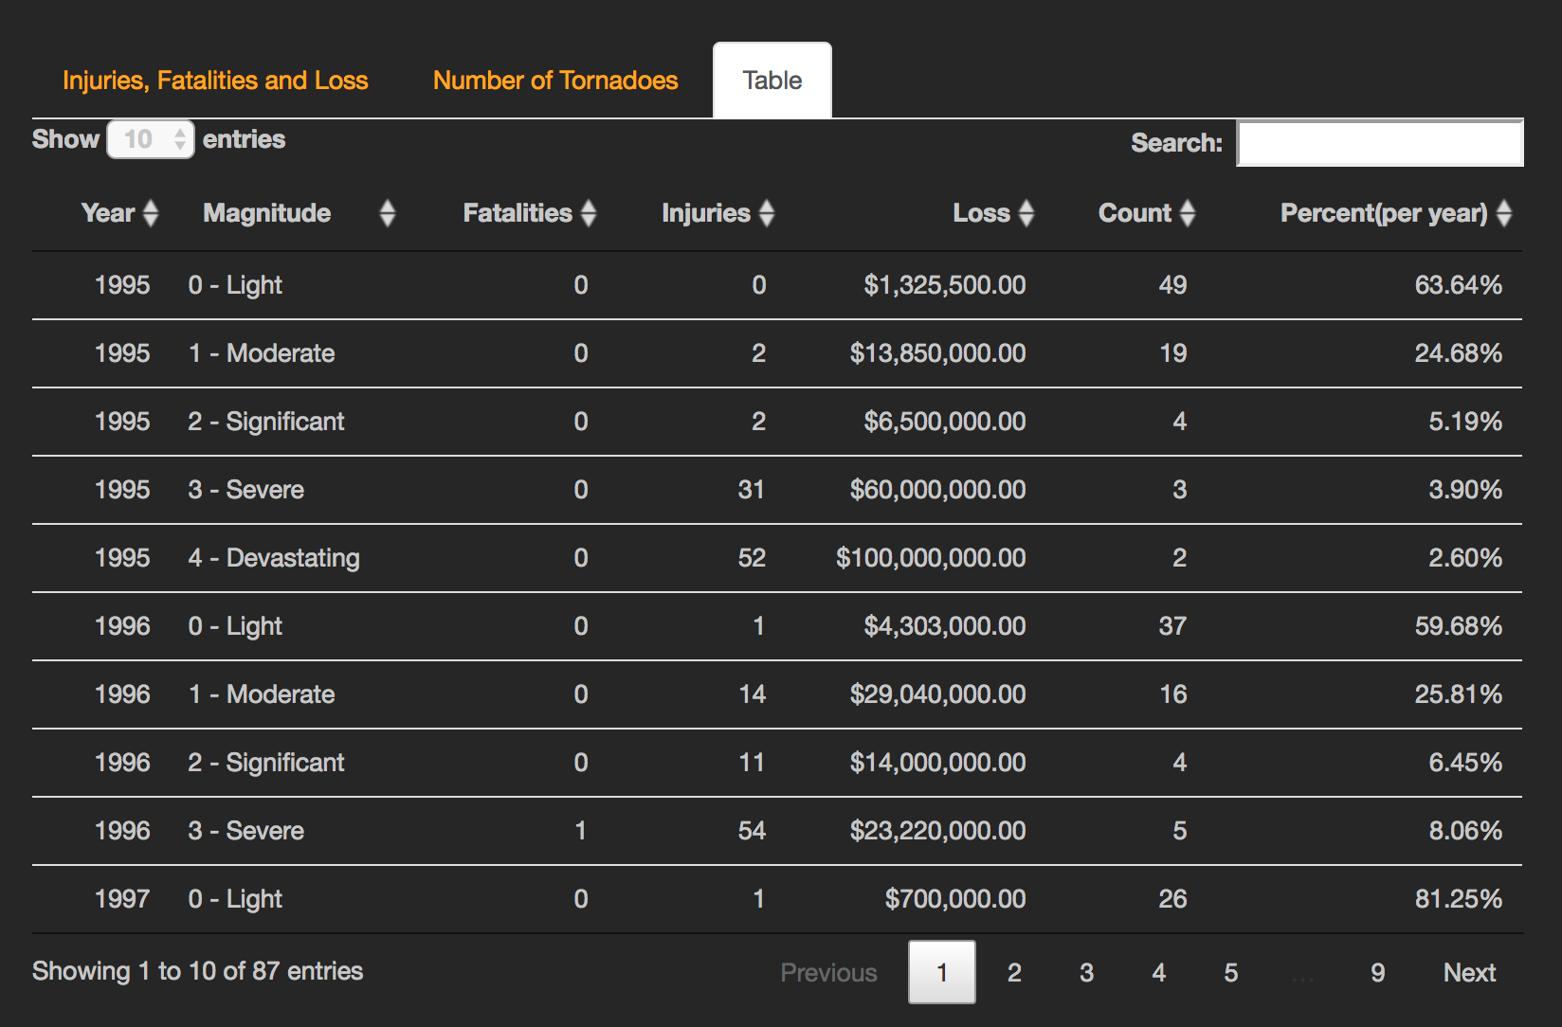Open the Number of Tornadoes tab

tap(555, 81)
